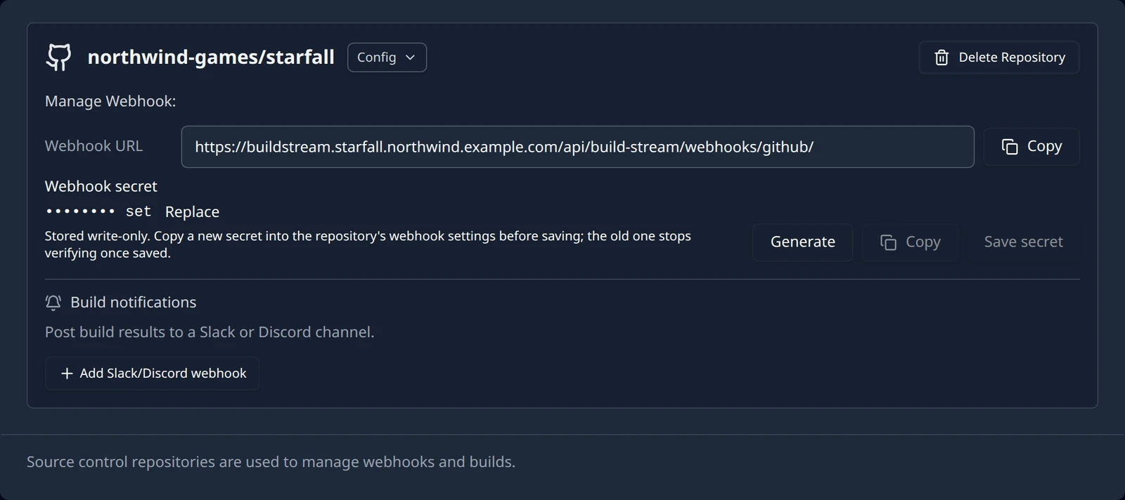1125x500 pixels.
Task: Click the northwind-games/starfall repository title
Action: (x=211, y=57)
